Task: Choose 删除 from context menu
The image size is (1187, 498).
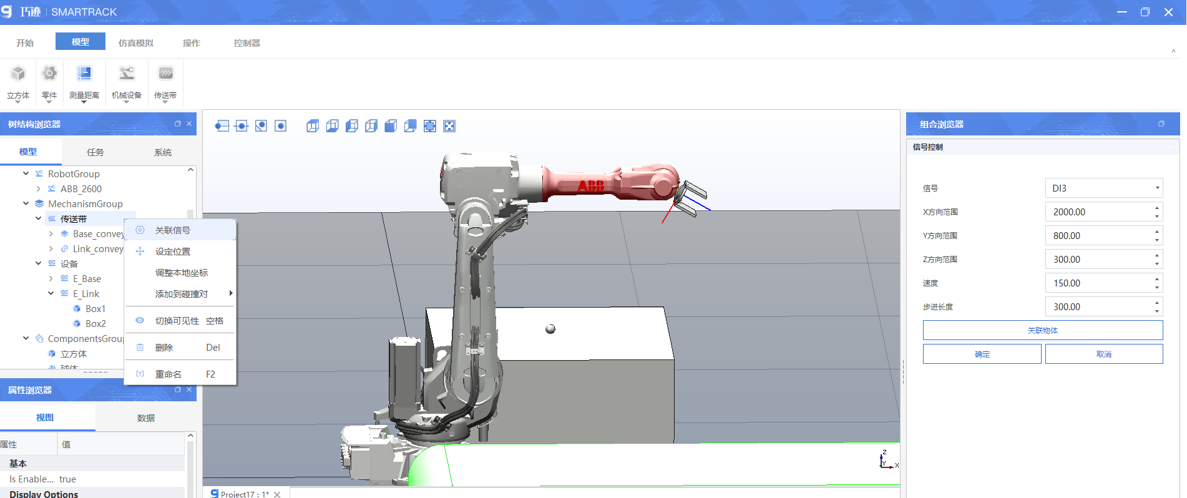Action: click(x=180, y=348)
